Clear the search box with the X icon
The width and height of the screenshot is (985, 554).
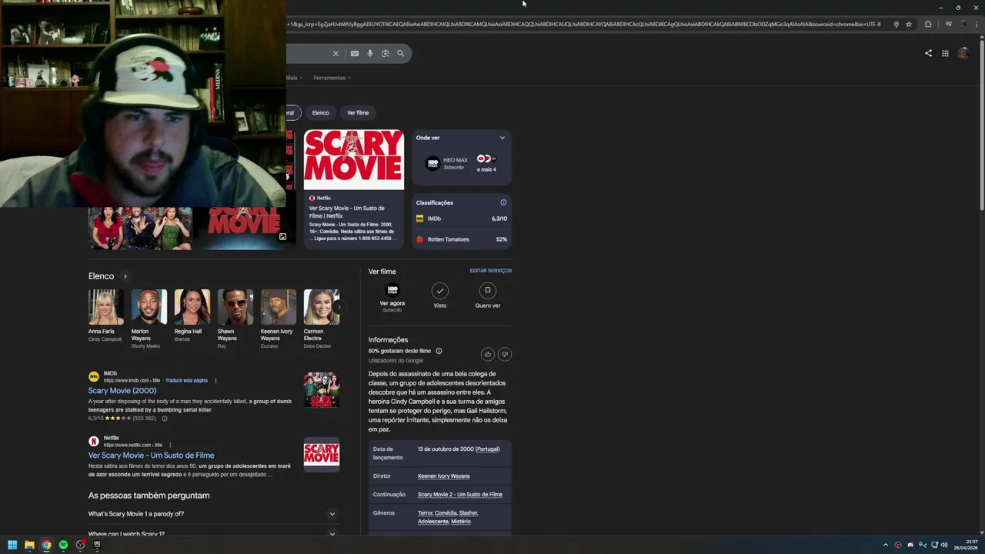pos(336,53)
